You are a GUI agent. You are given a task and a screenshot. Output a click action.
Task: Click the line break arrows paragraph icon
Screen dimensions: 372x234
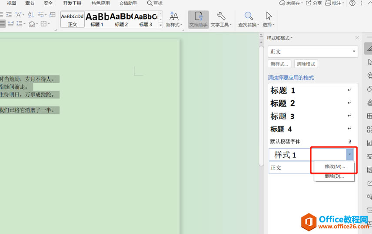(x=41, y=15)
